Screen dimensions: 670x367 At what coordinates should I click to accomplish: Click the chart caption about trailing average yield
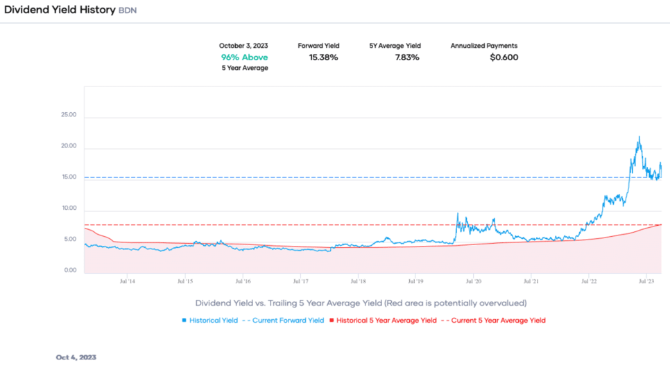[x=361, y=303]
